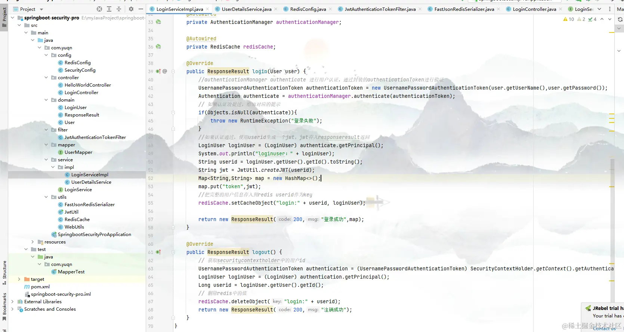Select UserMapper interface in tree

(x=78, y=152)
